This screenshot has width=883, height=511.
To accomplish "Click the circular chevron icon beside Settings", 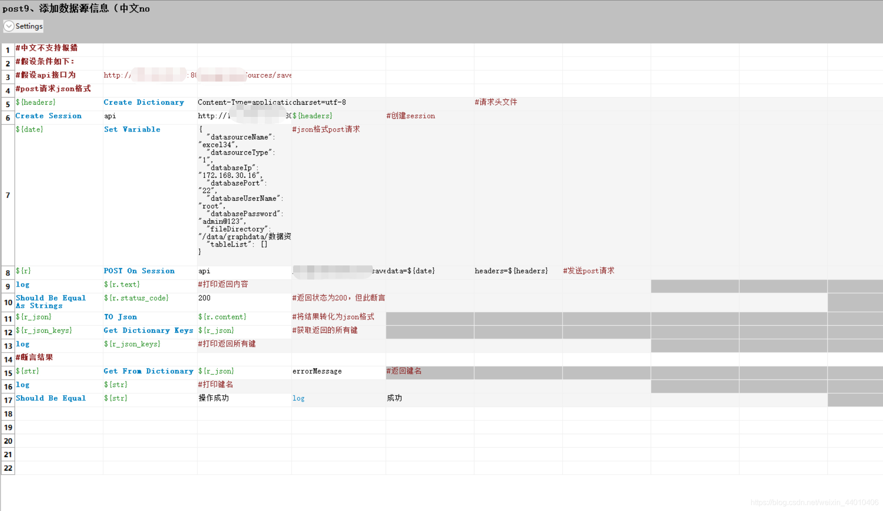I will pyautogui.click(x=8, y=26).
